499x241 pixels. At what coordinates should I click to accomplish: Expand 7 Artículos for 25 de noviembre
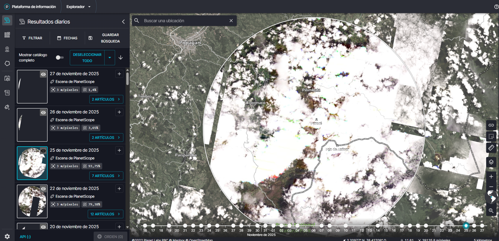click(106, 176)
